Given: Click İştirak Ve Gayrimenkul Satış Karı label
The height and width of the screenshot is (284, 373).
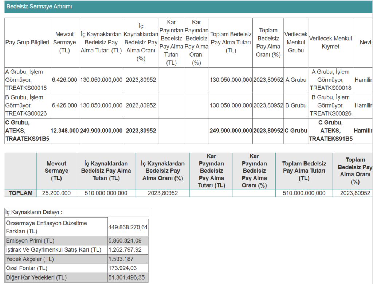Looking at the screenshot, I should point(54,250).
